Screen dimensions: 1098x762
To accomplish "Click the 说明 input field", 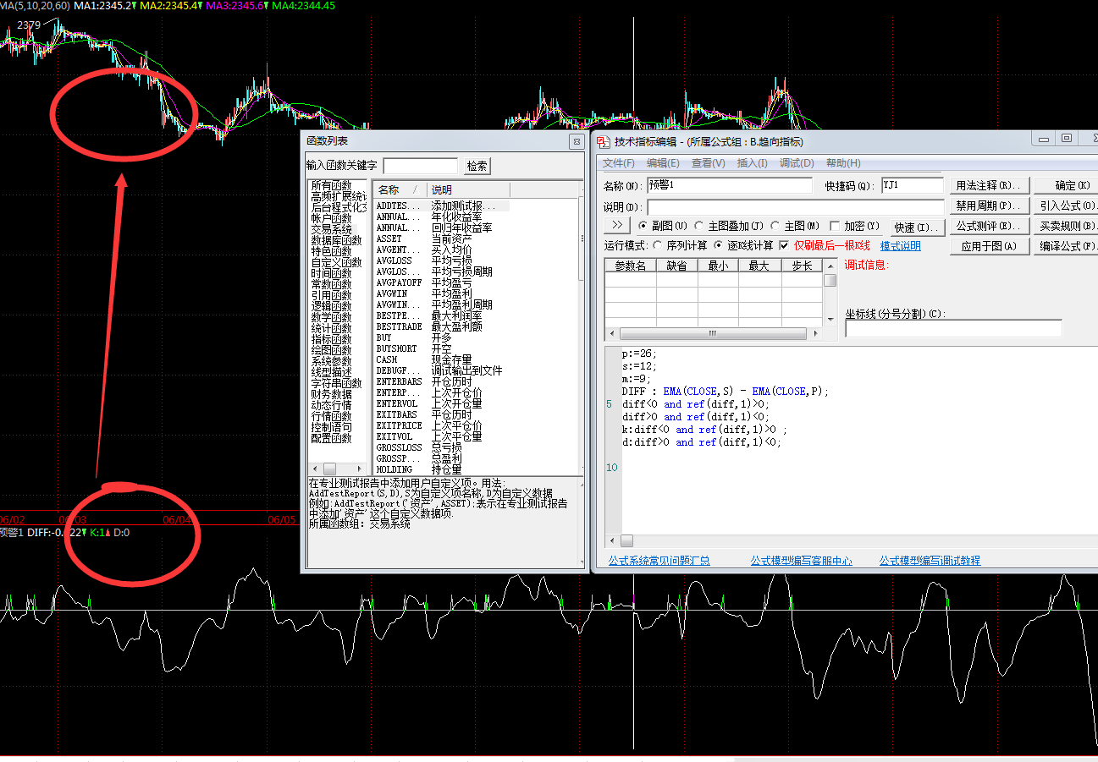I will tap(795, 206).
